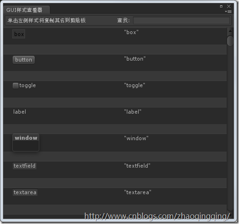Click the vertical scrollbar thumb
This screenshot has width=239, height=224.
point(230,41)
